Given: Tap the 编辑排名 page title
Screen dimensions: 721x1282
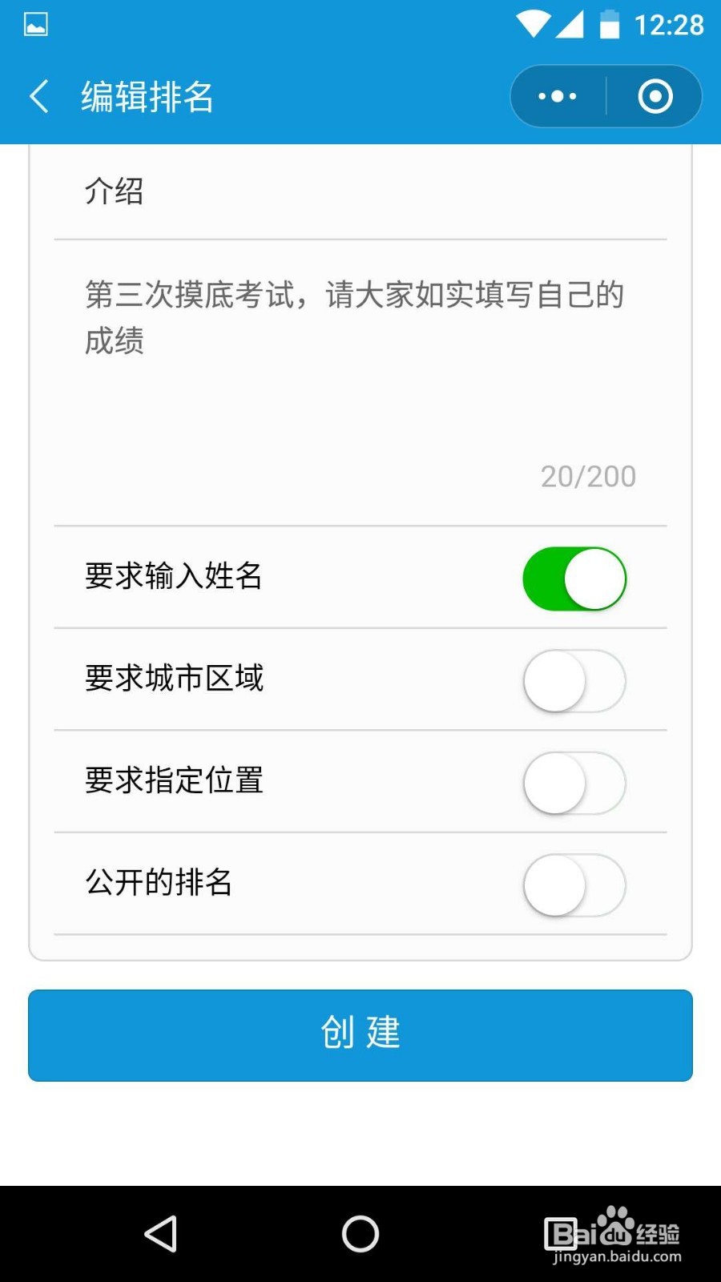Looking at the screenshot, I should click(147, 97).
